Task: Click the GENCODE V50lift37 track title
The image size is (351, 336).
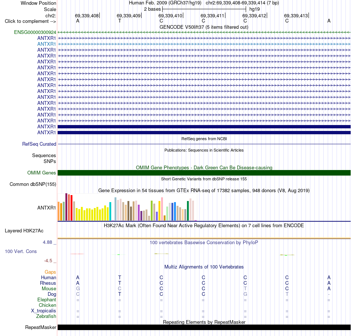Action: click(x=204, y=27)
